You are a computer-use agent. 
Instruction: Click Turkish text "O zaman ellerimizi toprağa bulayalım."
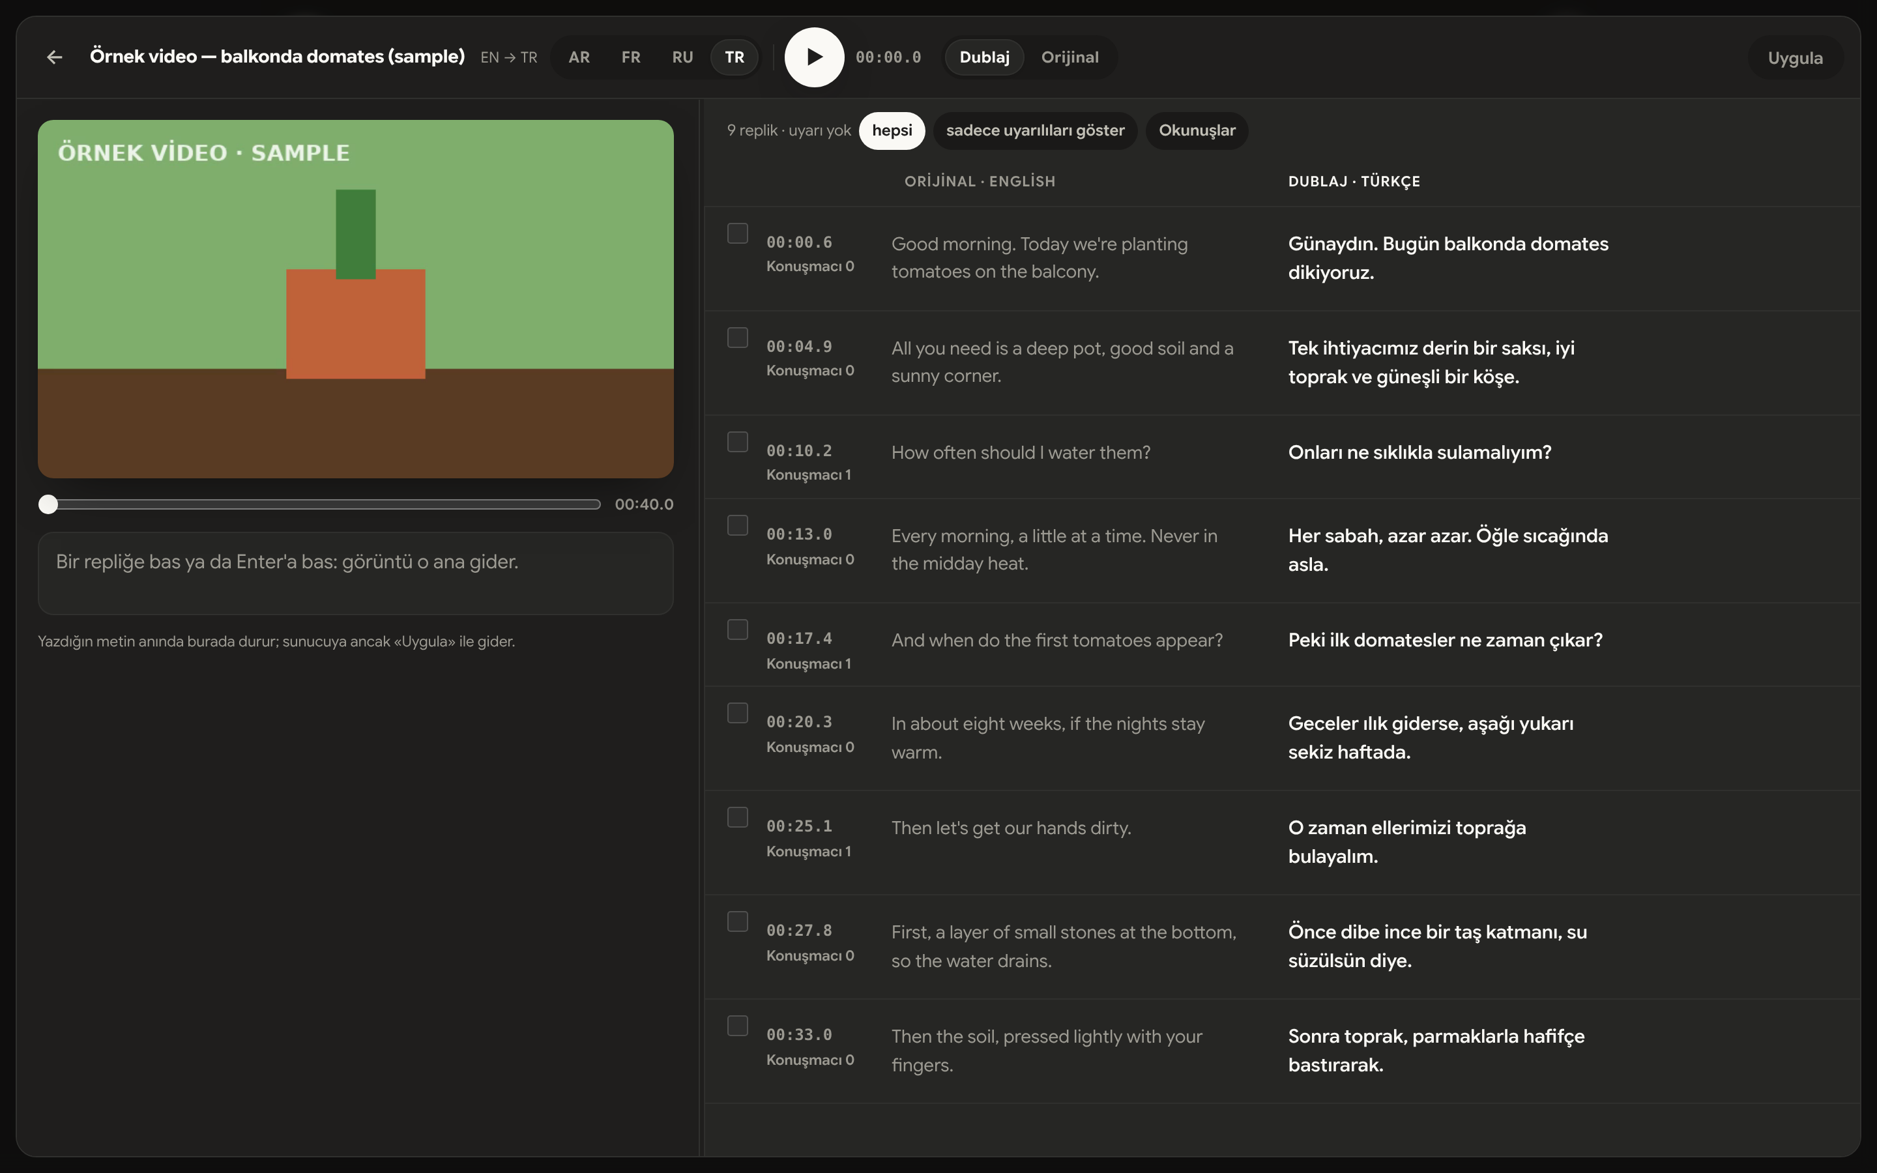pyautogui.click(x=1407, y=842)
